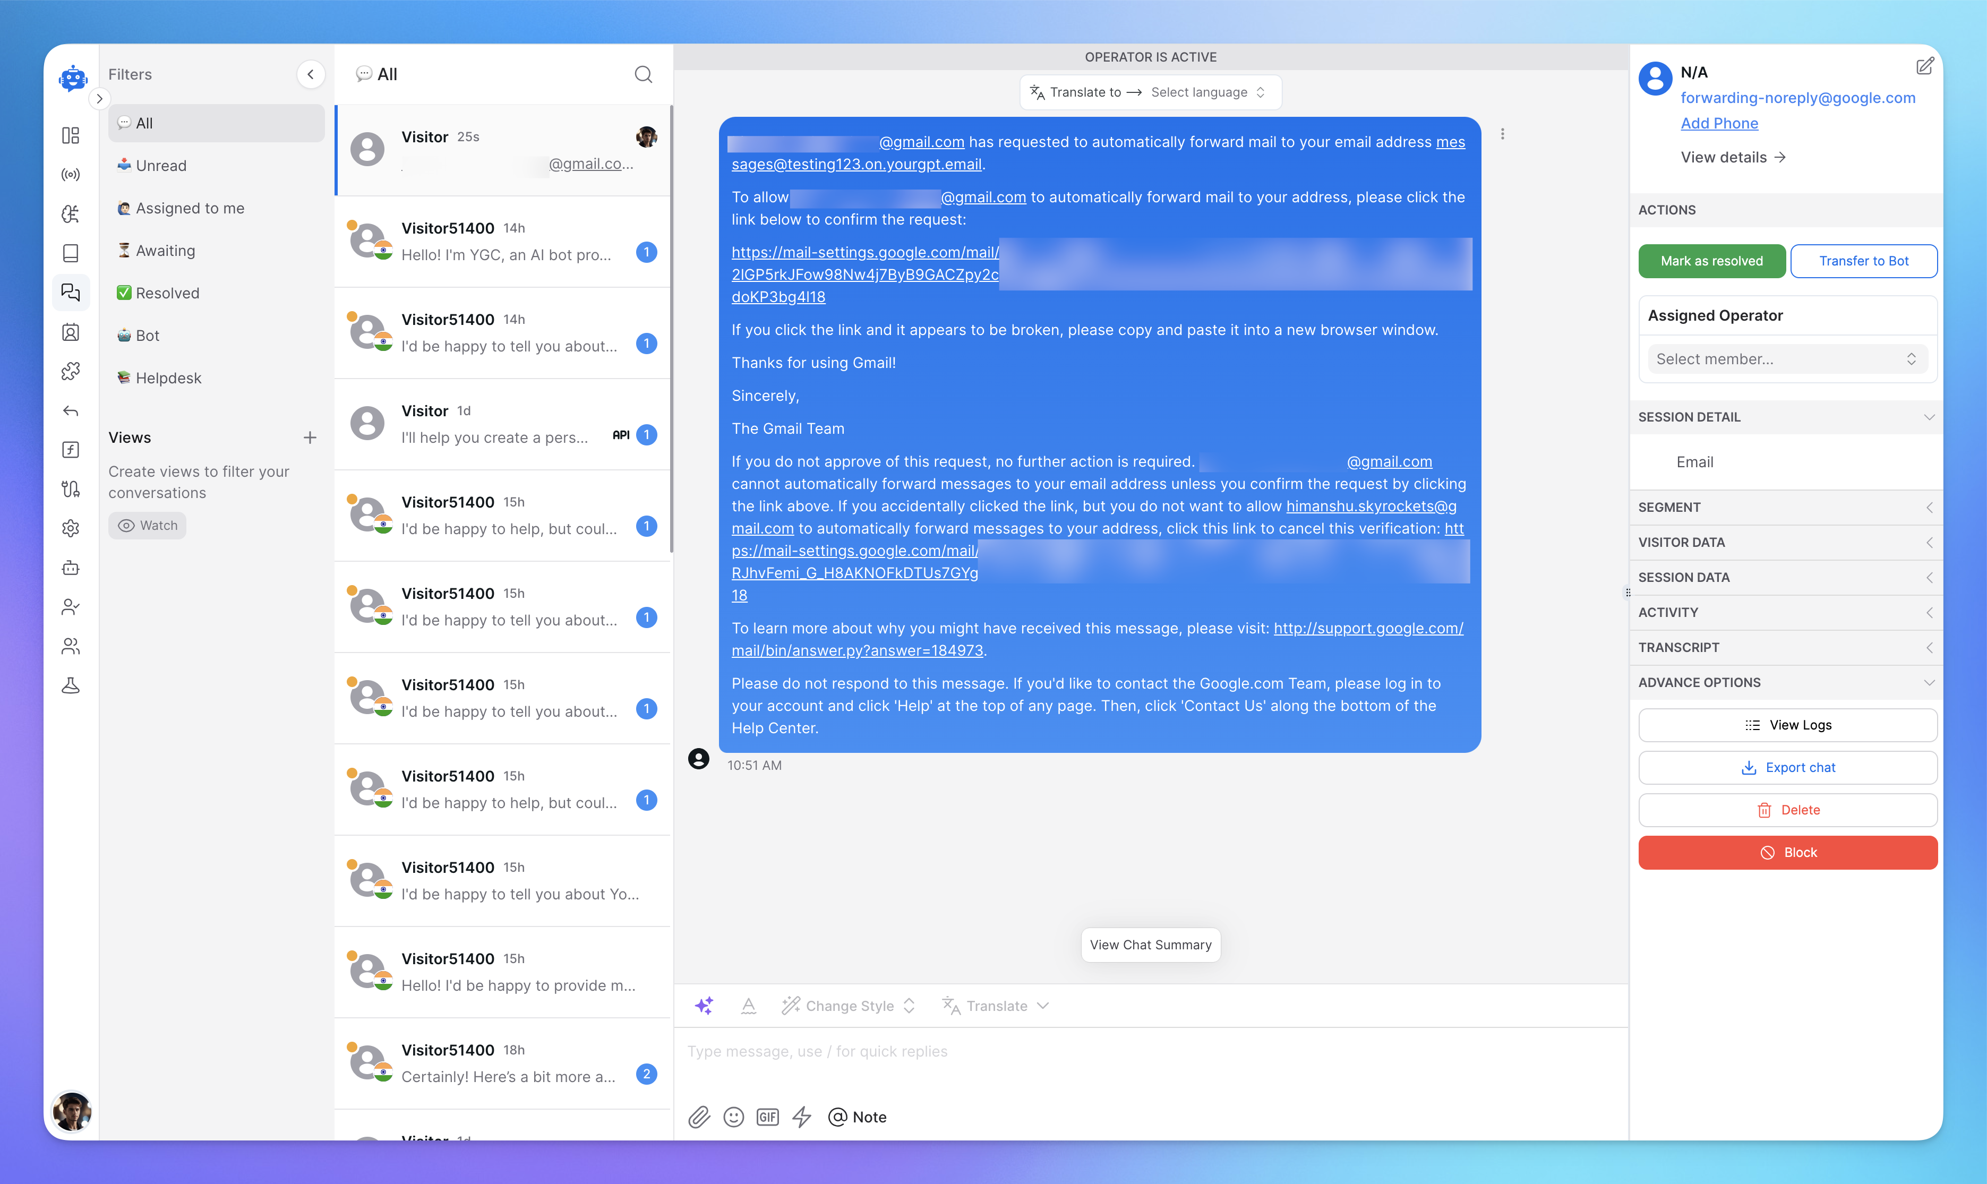Select the Unread filter
This screenshot has width=1987, height=1184.
(x=216, y=165)
